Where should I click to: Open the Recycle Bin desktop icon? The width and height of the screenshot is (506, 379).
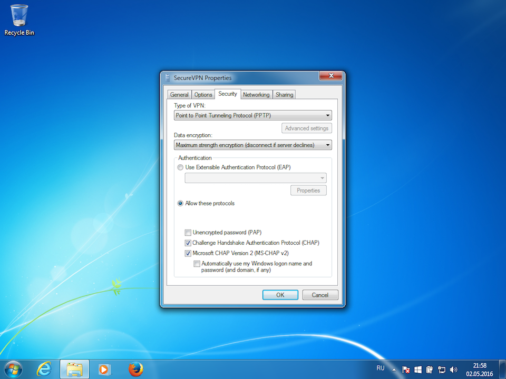click(19, 20)
